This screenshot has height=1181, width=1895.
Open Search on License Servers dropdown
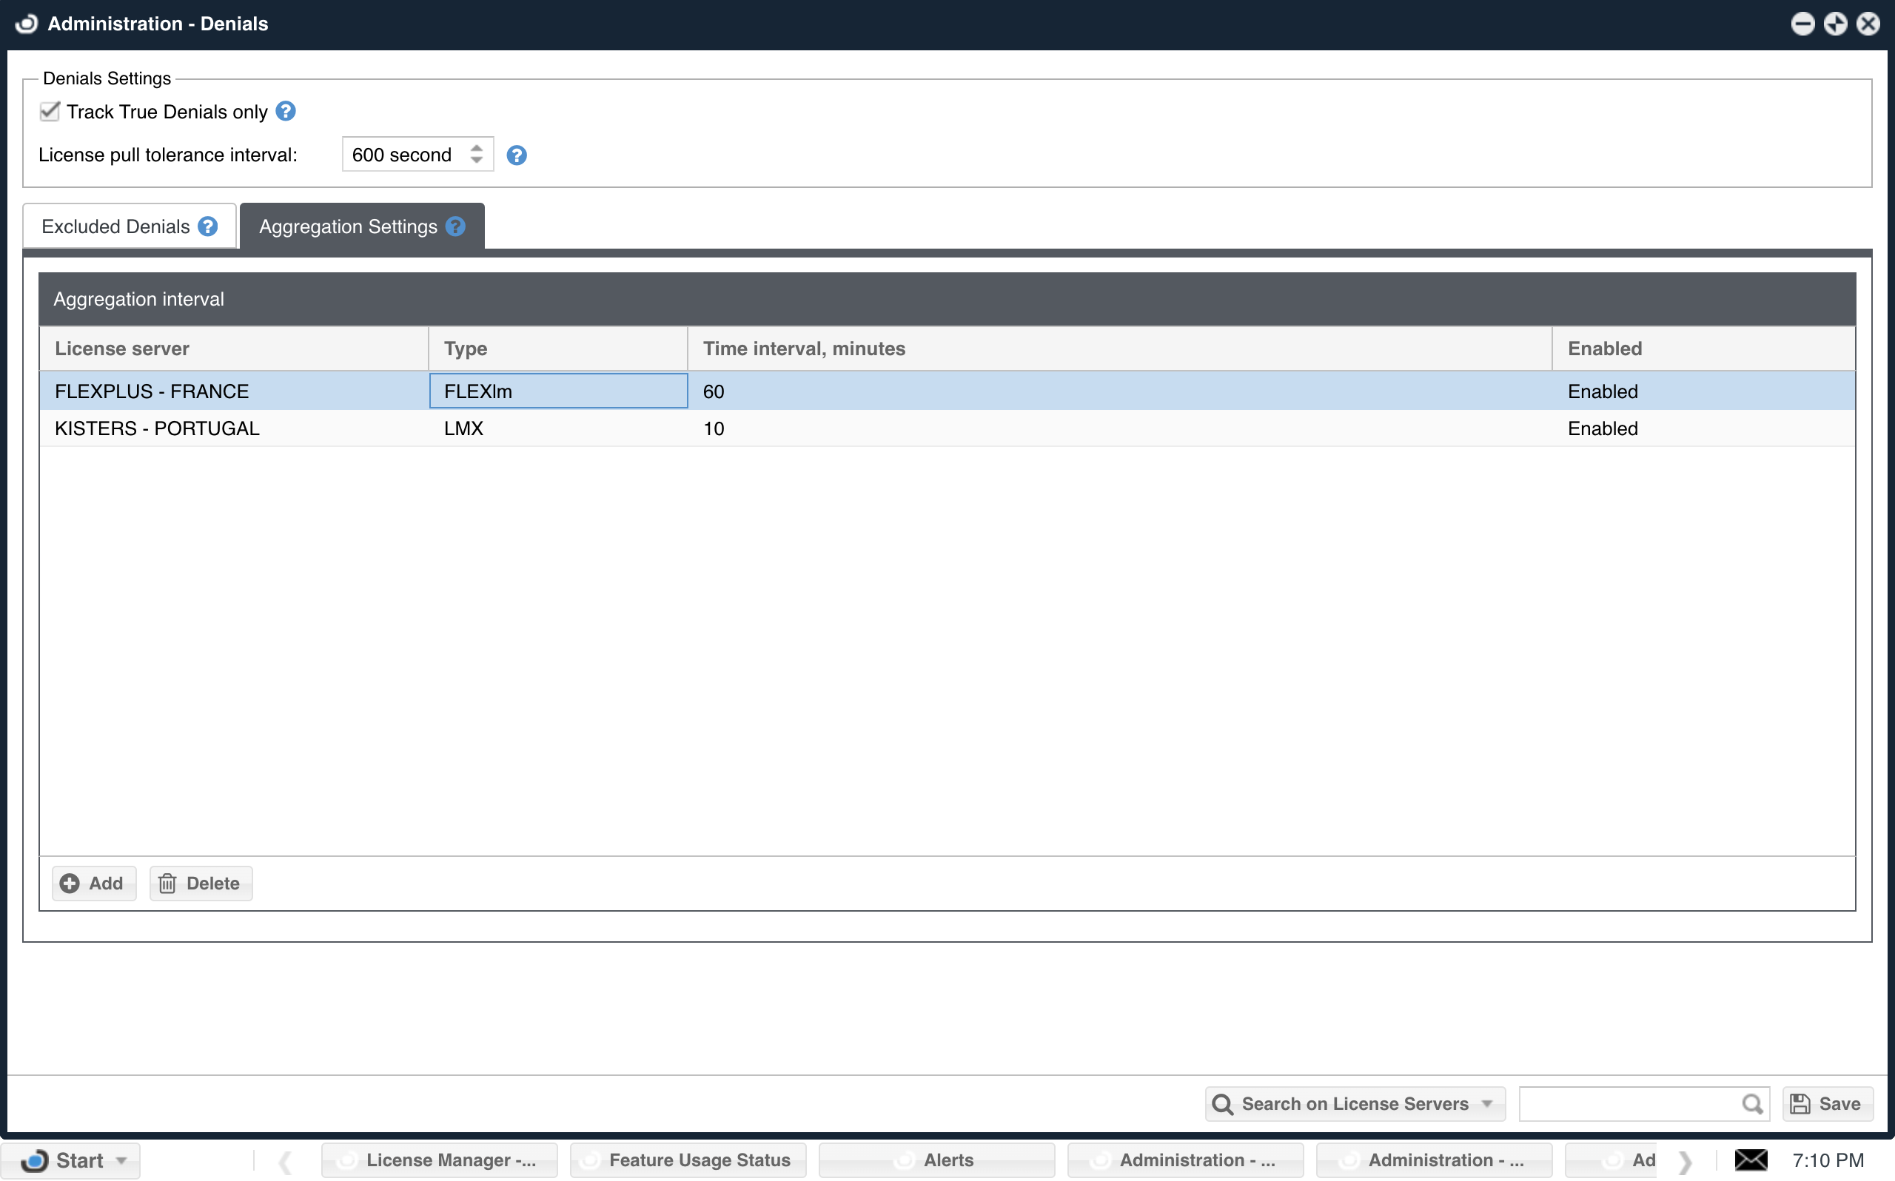pos(1355,1104)
